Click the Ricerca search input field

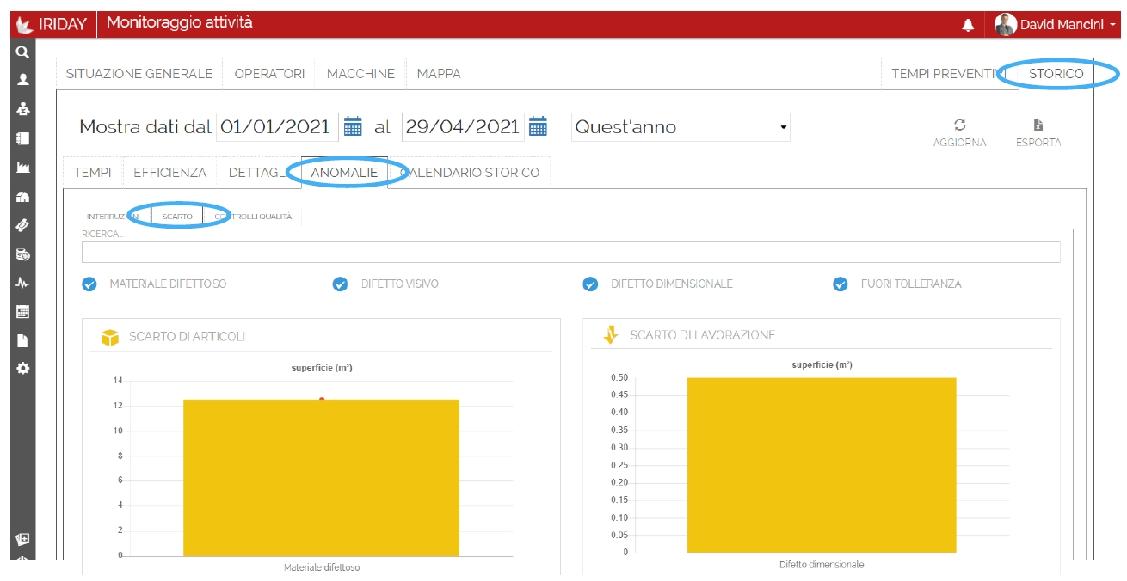point(570,252)
